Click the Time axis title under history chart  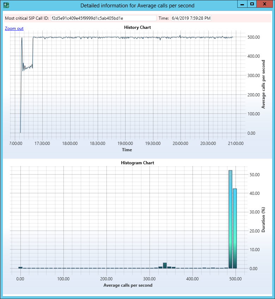pyautogui.click(x=127, y=150)
